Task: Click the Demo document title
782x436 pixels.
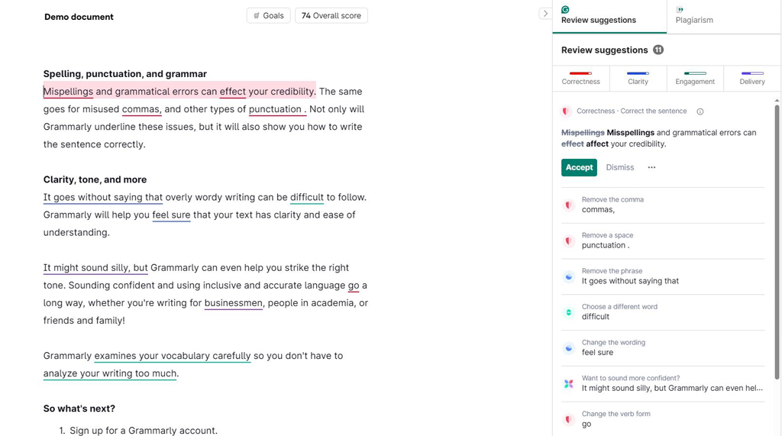Action: click(79, 17)
